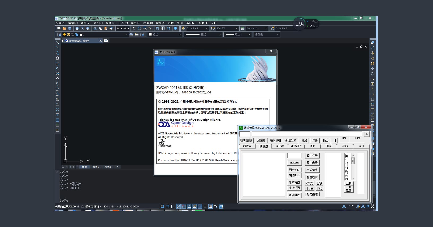Click the Save disk icon in toolbar
Viewport: 433px width, 227px height.
coord(70,28)
